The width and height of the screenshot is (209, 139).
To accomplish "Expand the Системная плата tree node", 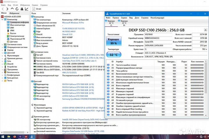I will [2, 44].
